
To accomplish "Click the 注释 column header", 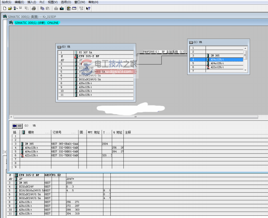I will [x=128, y=132].
